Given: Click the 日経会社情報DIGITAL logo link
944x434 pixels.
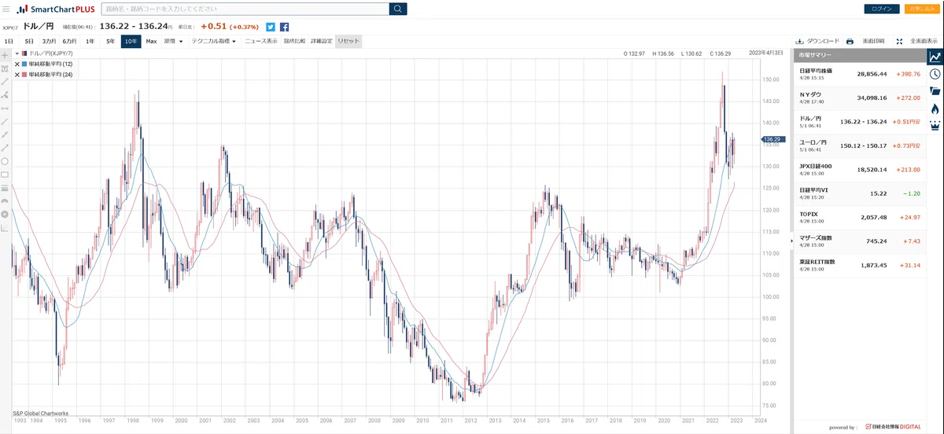Looking at the screenshot, I should [894, 426].
